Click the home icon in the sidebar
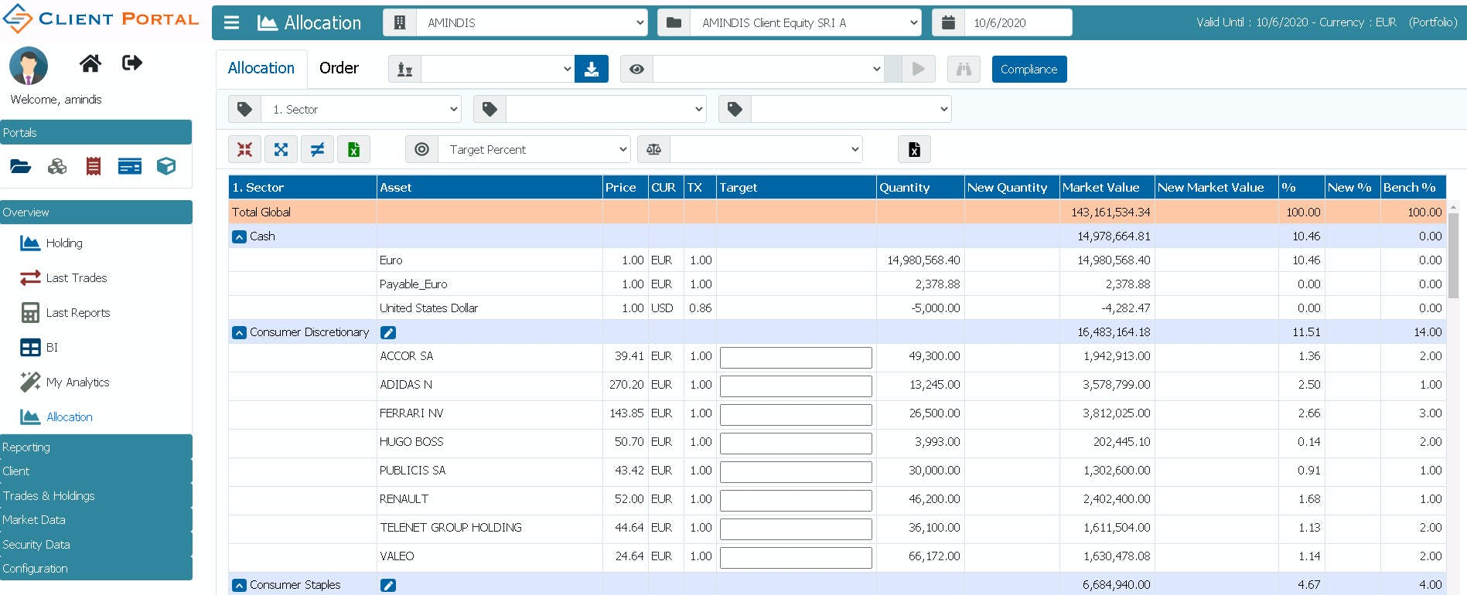This screenshot has height=595, width=1467. [90, 63]
